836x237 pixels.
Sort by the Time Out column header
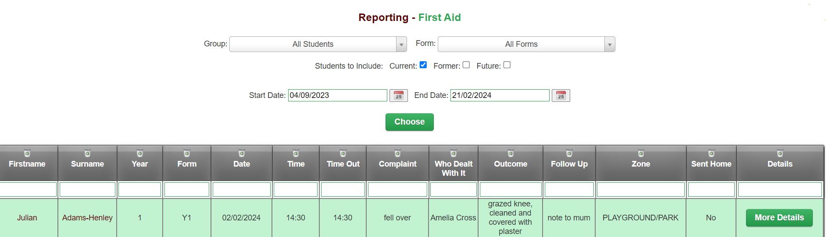[x=343, y=164]
